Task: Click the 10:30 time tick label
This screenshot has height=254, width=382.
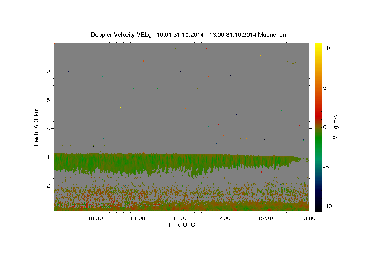Action: point(95,218)
